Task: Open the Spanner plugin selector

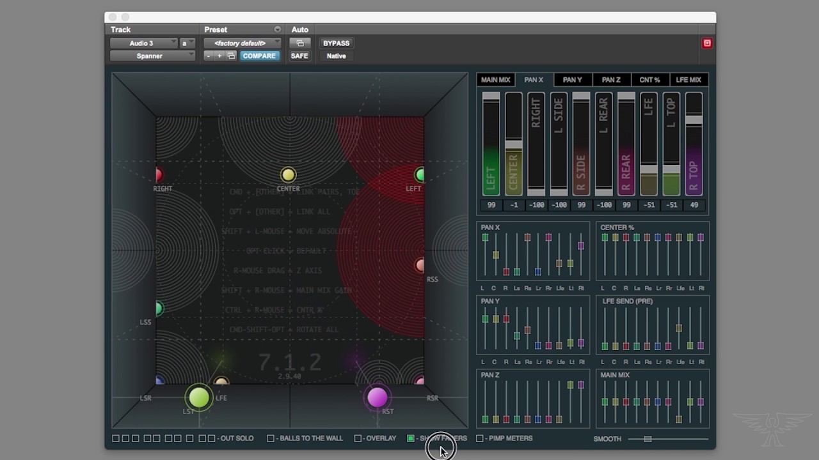Action: (x=152, y=56)
